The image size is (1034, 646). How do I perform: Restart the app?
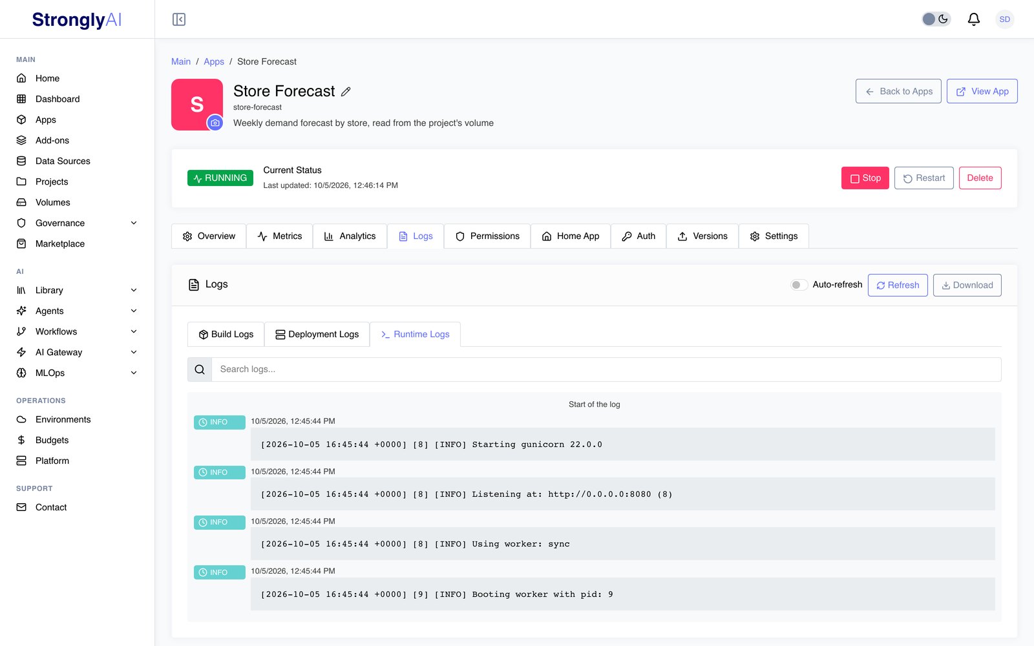click(924, 178)
